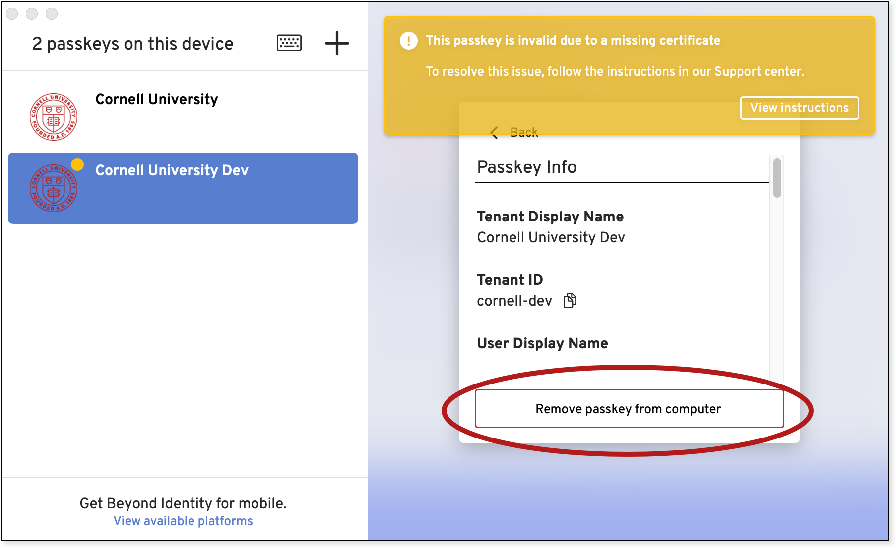This screenshot has width=896, height=548.
Task: Click the exclamation alert icon in banner
Action: [x=408, y=41]
